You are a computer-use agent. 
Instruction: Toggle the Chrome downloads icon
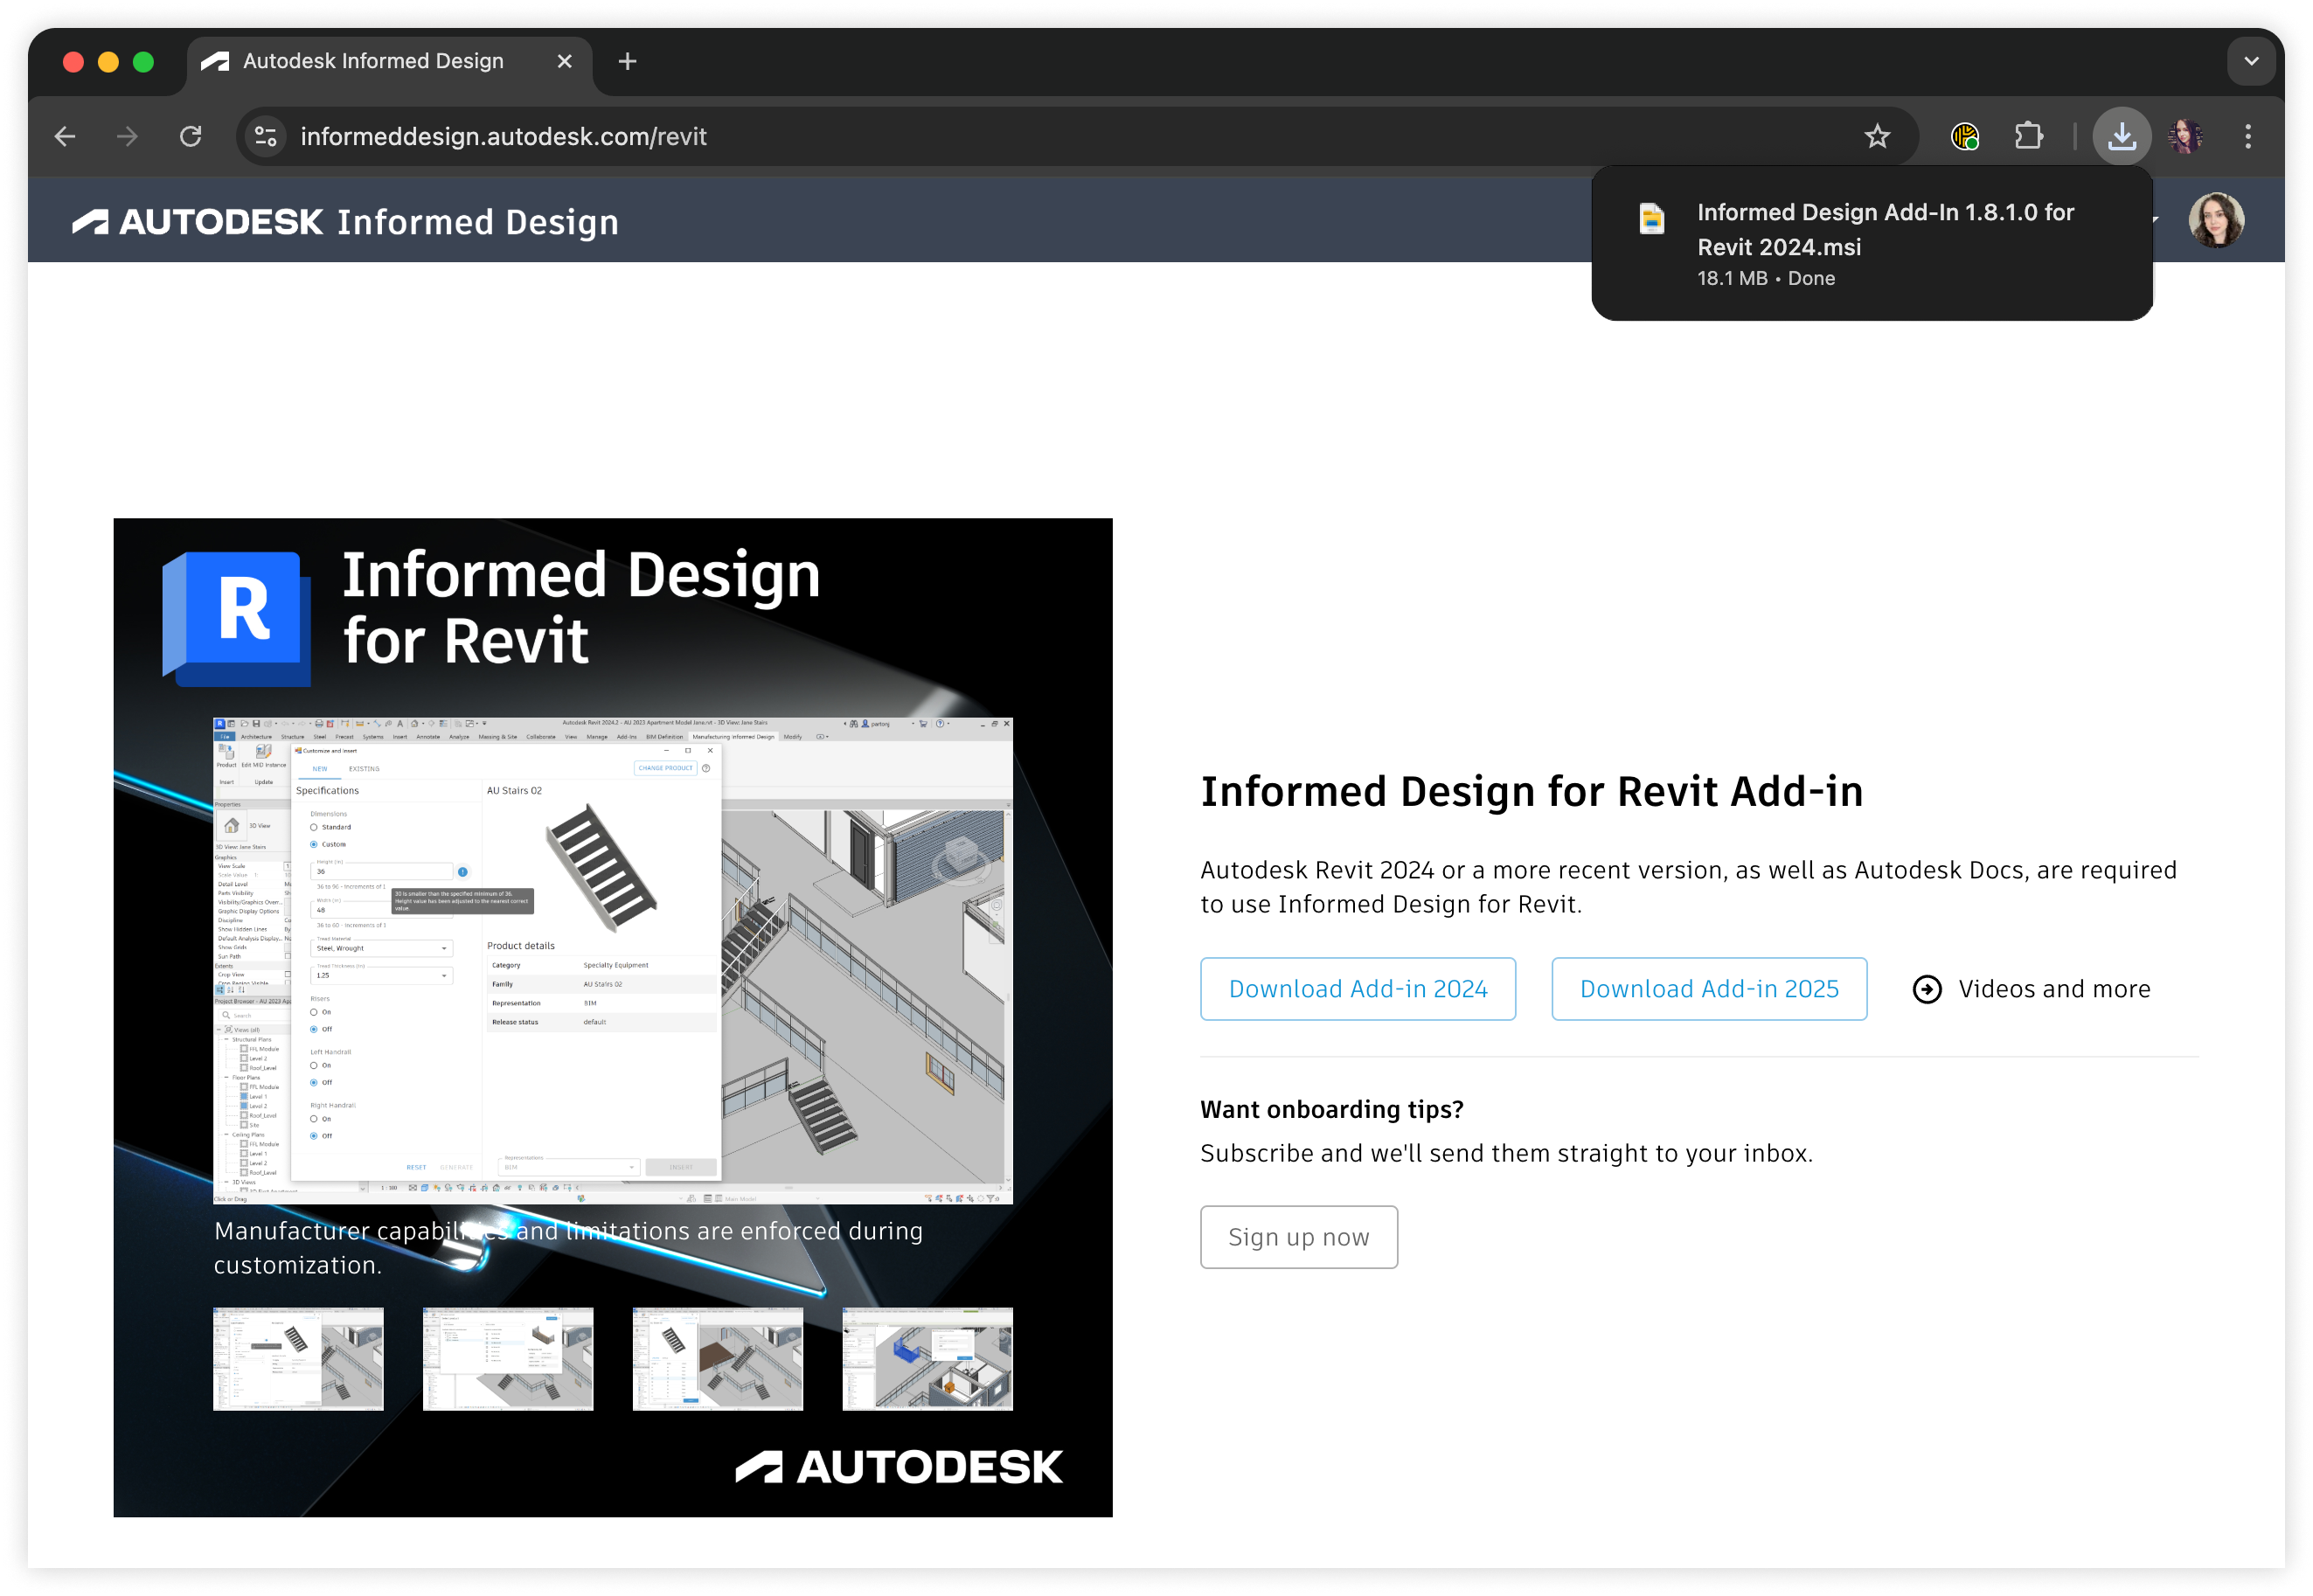(x=2121, y=136)
